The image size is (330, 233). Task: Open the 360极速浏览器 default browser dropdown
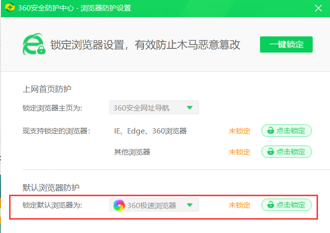(x=154, y=205)
